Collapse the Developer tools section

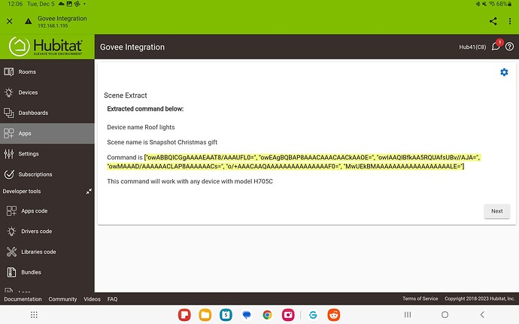point(89,191)
